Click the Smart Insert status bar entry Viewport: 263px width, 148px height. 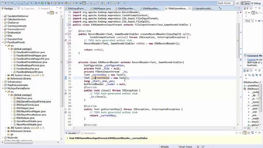(x=185, y=146)
